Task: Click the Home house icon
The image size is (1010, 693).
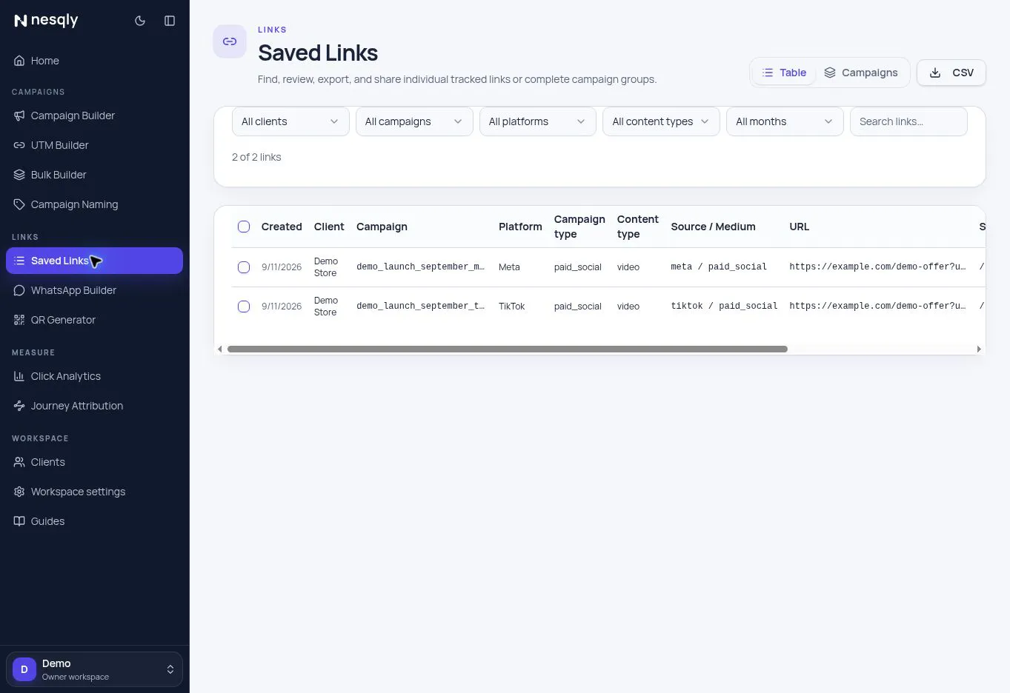Action: point(19,61)
